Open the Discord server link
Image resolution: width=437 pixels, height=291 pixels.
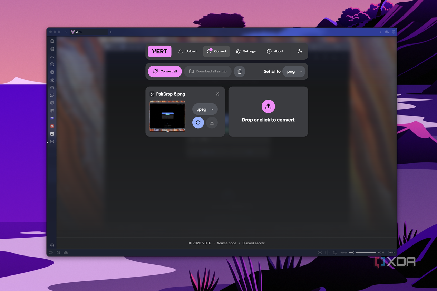pos(253,243)
